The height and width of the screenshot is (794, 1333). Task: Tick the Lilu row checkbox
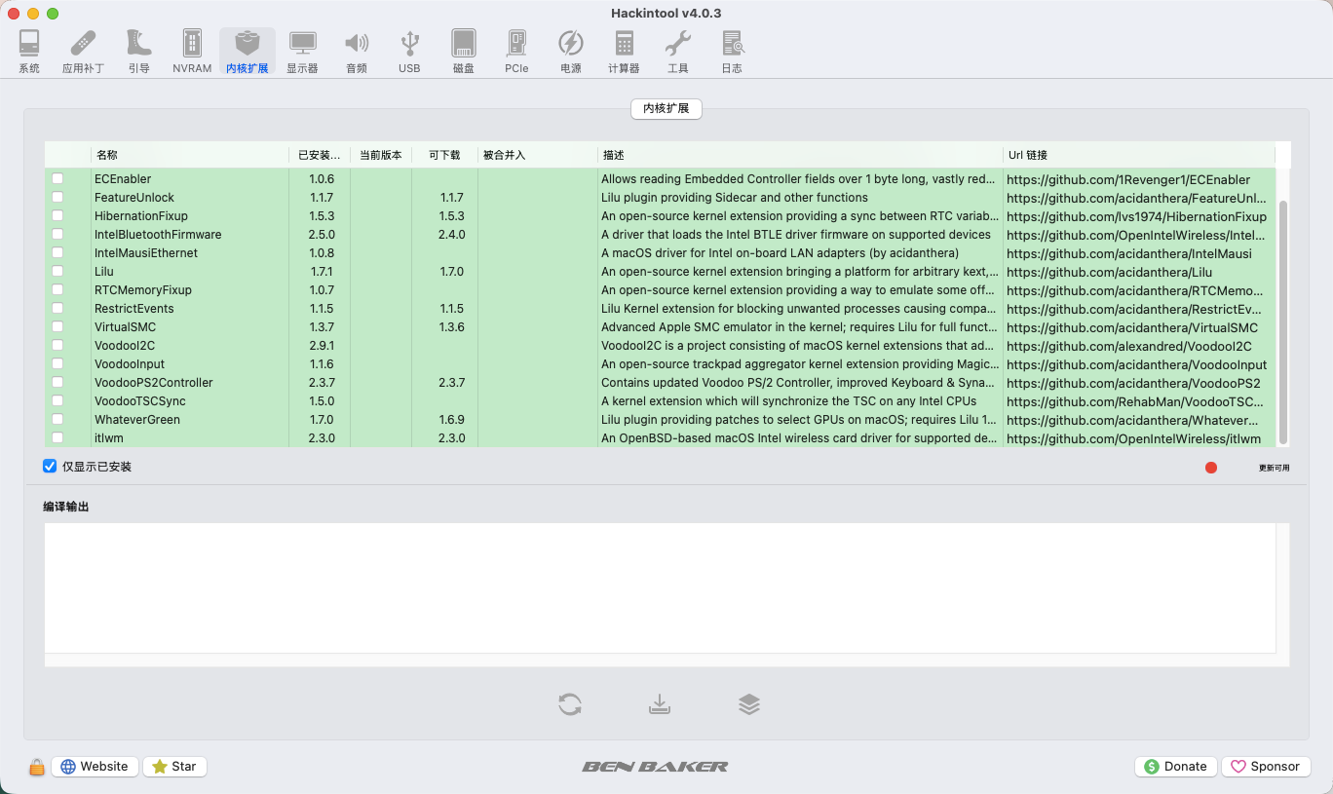click(57, 271)
